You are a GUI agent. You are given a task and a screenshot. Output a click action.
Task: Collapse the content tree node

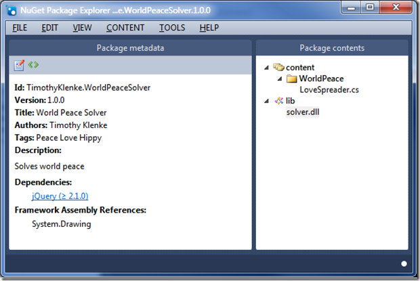(266, 68)
